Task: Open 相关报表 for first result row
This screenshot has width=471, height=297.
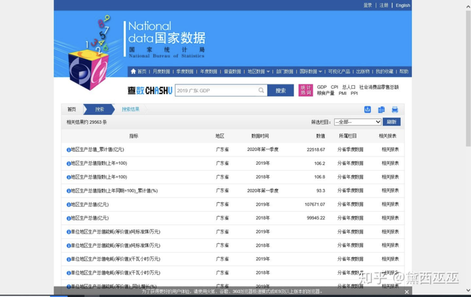Action: [390, 150]
